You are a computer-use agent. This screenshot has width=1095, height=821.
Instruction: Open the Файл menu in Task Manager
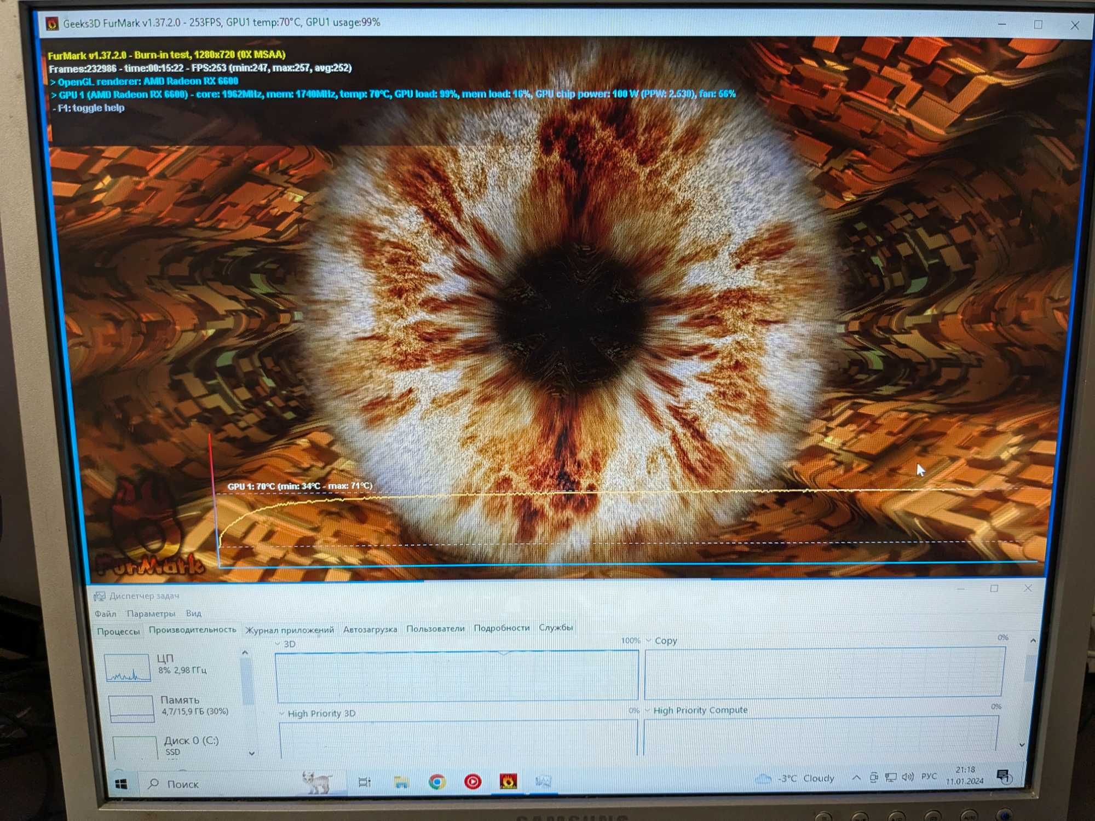point(105,614)
